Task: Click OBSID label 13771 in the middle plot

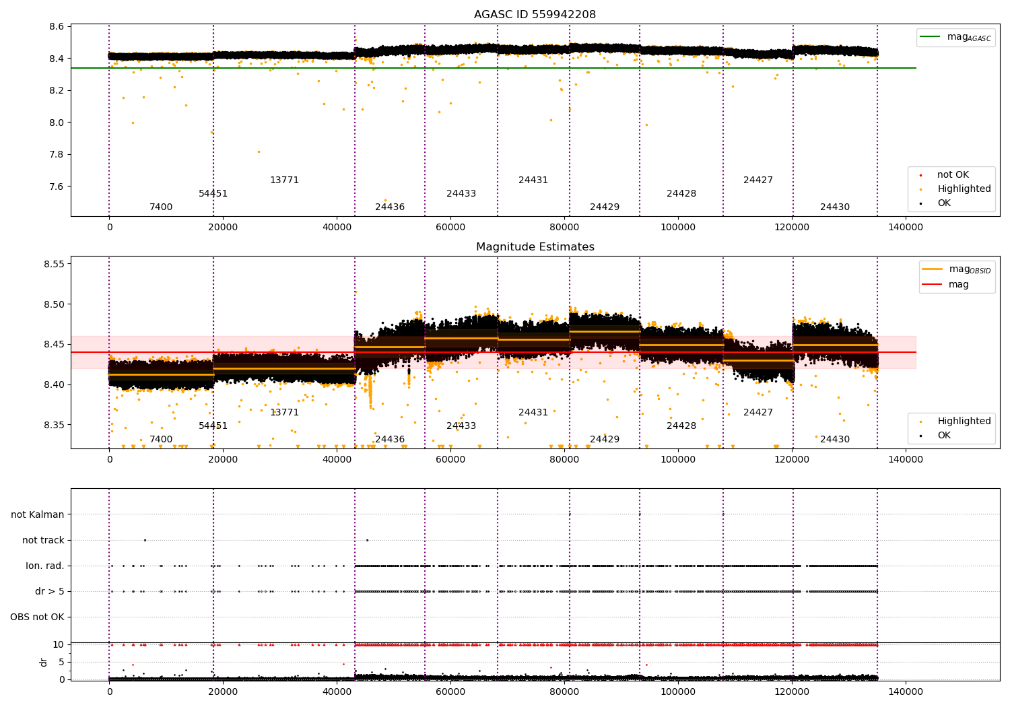Action: 284,413
